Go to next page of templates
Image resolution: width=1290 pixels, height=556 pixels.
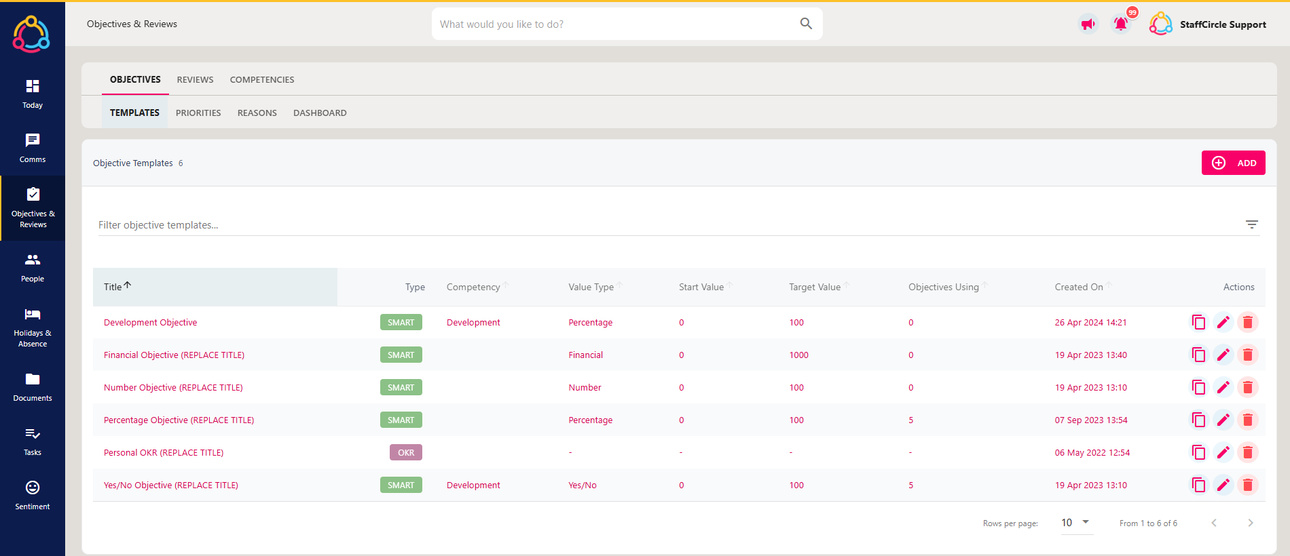pyautogui.click(x=1250, y=523)
